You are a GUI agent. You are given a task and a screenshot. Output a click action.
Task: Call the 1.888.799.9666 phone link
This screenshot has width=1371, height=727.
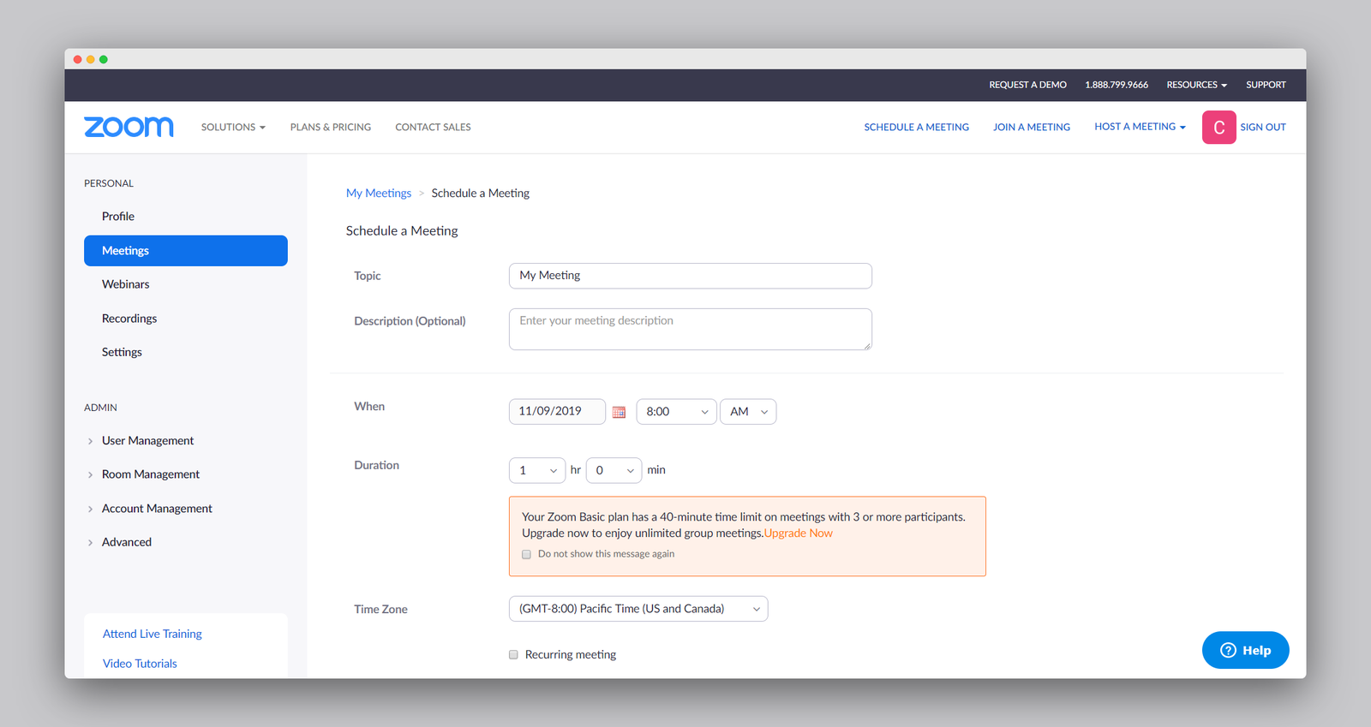coord(1117,85)
